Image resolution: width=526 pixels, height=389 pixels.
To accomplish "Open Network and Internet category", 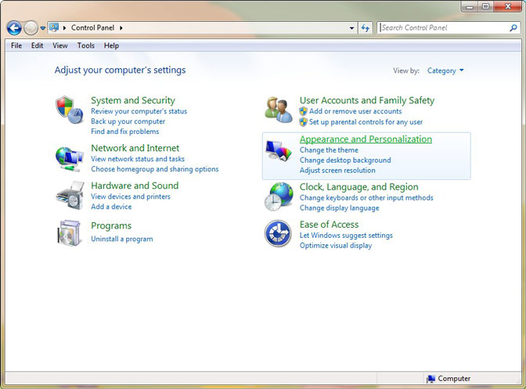I will click(x=135, y=148).
